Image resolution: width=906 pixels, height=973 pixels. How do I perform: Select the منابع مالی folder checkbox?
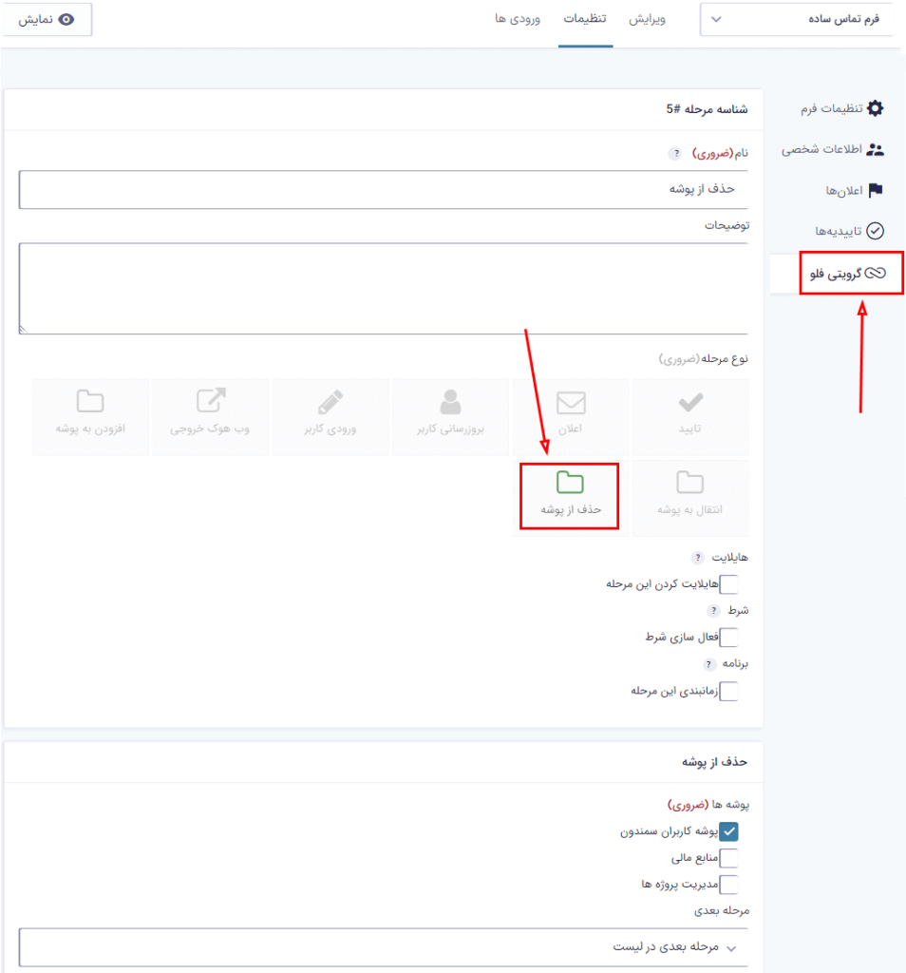point(729,857)
